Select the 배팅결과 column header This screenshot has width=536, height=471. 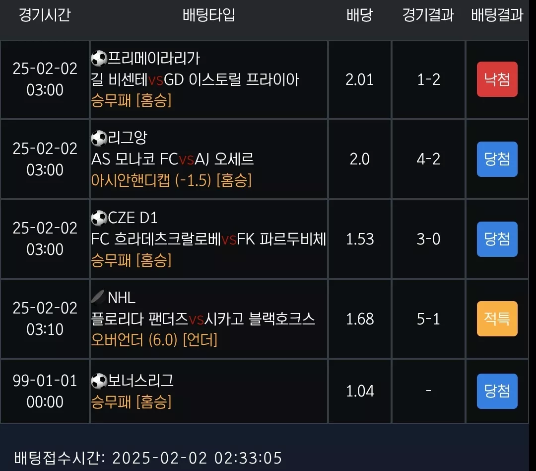pyautogui.click(x=497, y=15)
